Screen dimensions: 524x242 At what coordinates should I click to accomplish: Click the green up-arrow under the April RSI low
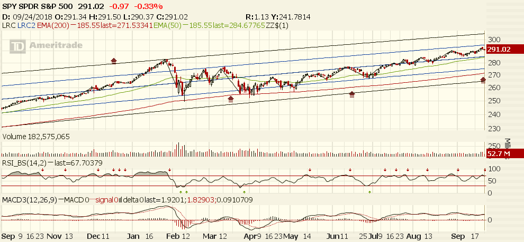(244, 192)
